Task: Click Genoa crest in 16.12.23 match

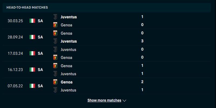Action: [x=55, y=66]
